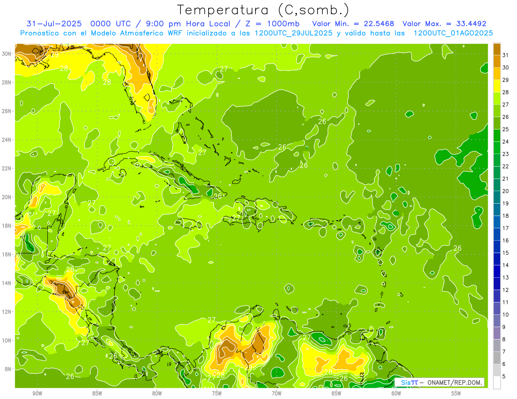The width and height of the screenshot is (517, 399).
Task: Click the 'Valor Max. = 33.4492' text
Action: click(444, 24)
